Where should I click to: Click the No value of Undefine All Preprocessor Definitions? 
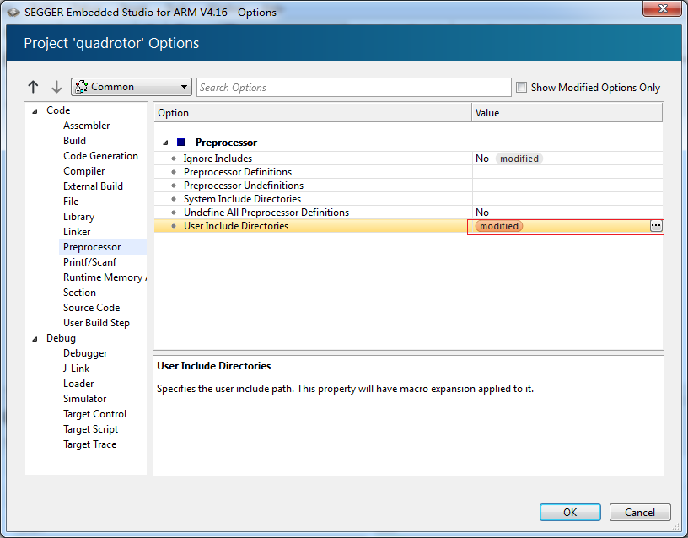click(481, 213)
